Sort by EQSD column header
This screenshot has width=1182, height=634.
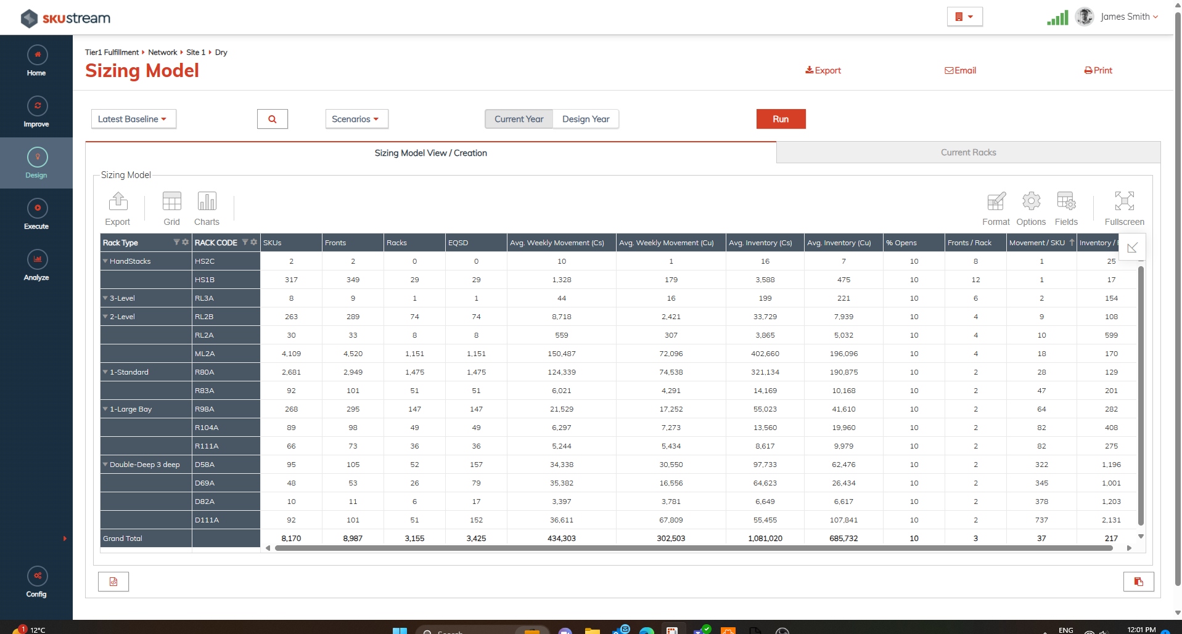[476, 243]
